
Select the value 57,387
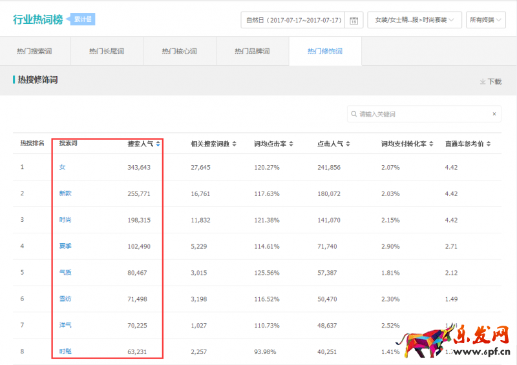(327, 273)
